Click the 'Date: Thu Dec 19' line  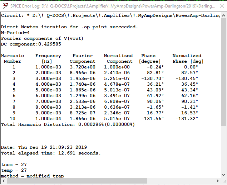(44, 147)
